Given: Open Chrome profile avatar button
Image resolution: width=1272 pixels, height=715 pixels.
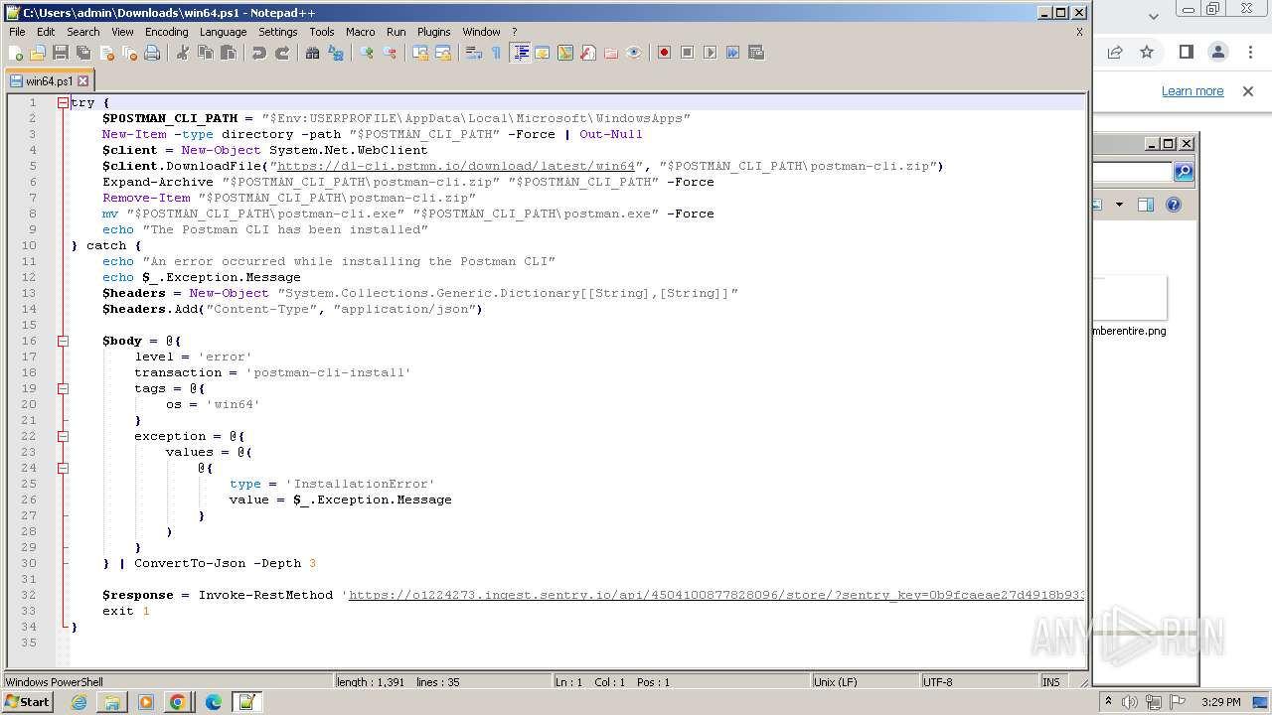Looking at the screenshot, I should (x=1217, y=52).
